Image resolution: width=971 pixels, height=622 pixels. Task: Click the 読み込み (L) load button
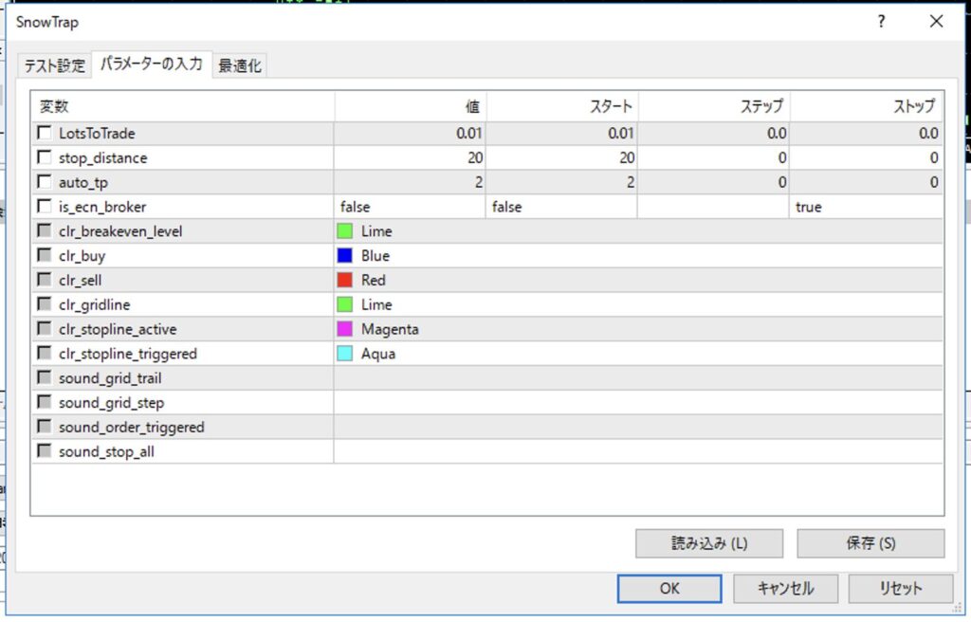709,543
